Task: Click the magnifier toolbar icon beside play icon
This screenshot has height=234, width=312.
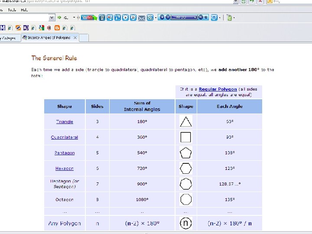Action: [x=133, y=17]
